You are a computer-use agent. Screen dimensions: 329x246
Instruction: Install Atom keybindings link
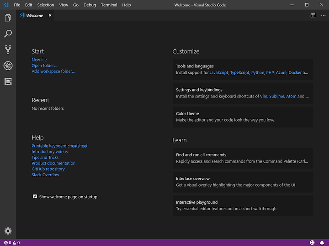point(291,96)
